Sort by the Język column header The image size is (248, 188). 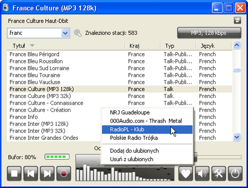click(213, 46)
